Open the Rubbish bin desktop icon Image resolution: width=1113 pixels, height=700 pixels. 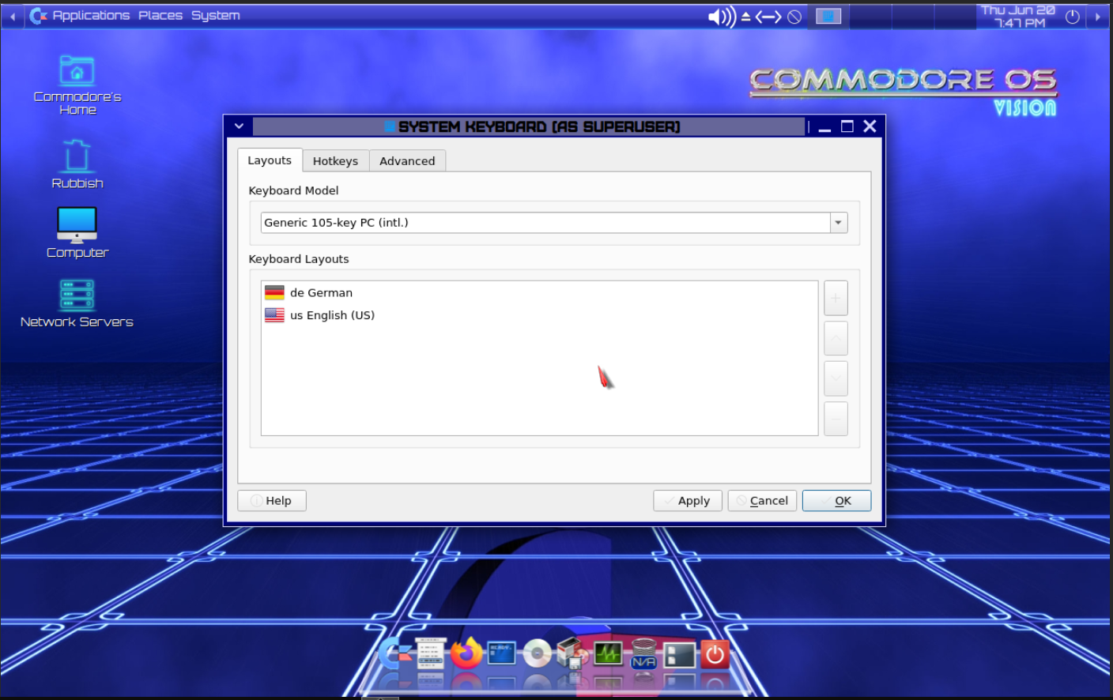click(77, 164)
